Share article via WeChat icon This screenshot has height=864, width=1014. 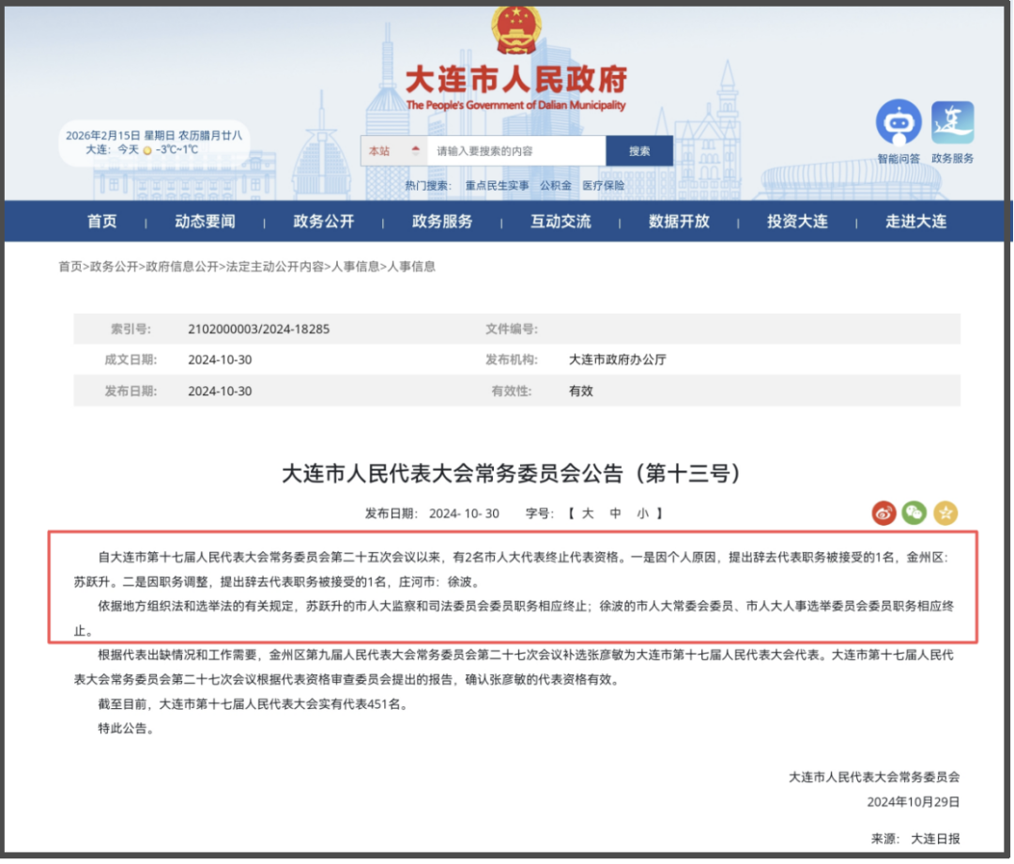(x=914, y=513)
